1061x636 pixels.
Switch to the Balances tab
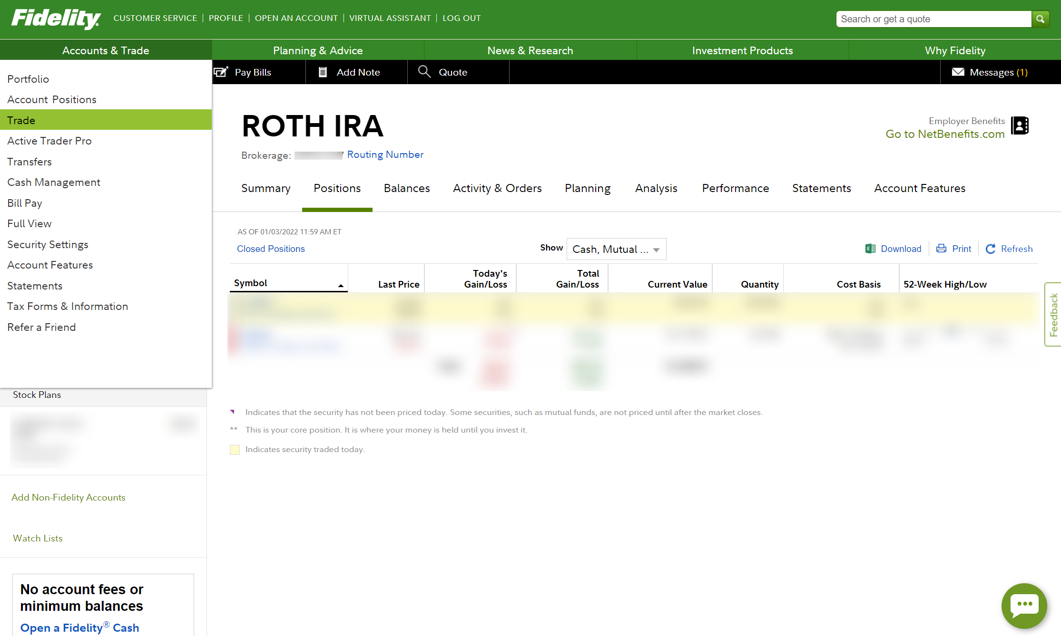407,188
